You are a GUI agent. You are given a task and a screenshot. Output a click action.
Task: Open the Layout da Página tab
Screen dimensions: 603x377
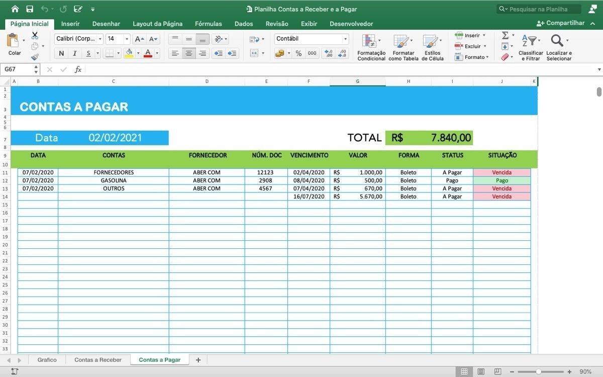coord(157,24)
